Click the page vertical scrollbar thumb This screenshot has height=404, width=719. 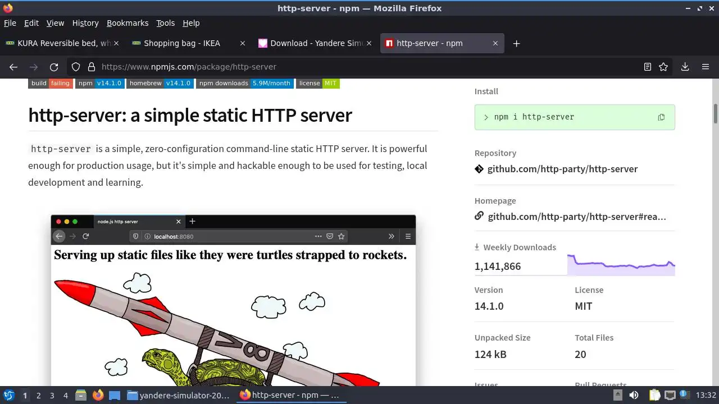(716, 113)
